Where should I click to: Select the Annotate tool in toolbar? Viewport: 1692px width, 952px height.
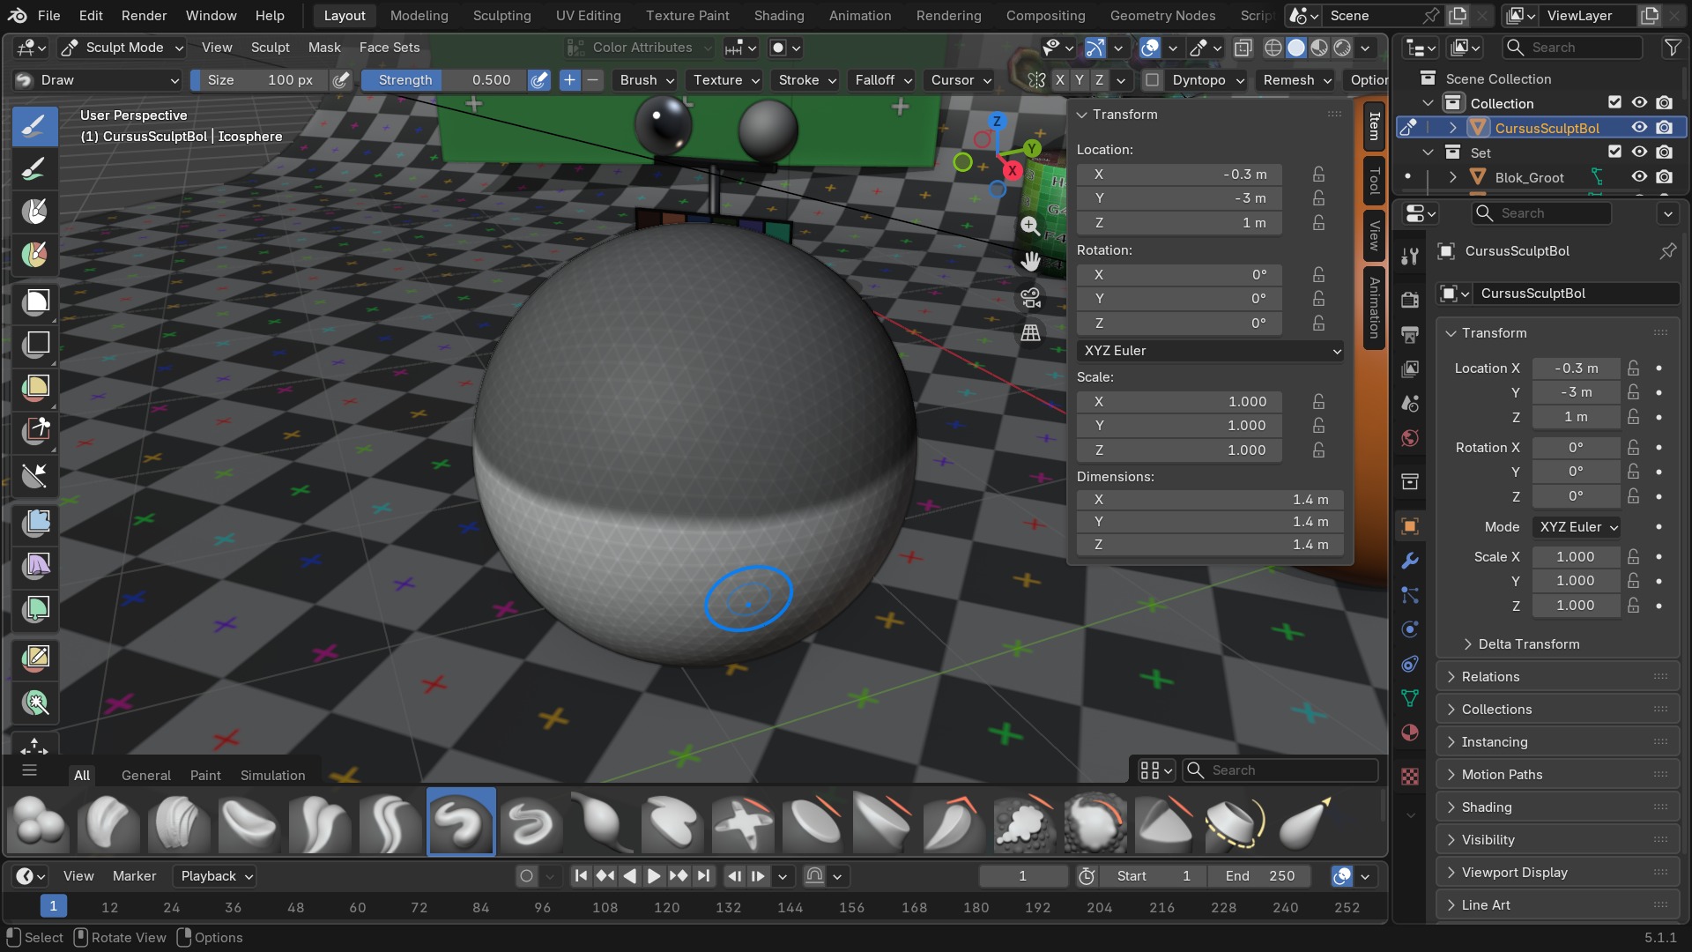(x=35, y=658)
